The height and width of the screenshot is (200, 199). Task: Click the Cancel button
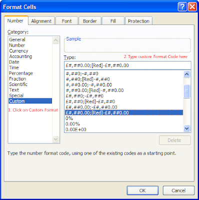pos(178,190)
